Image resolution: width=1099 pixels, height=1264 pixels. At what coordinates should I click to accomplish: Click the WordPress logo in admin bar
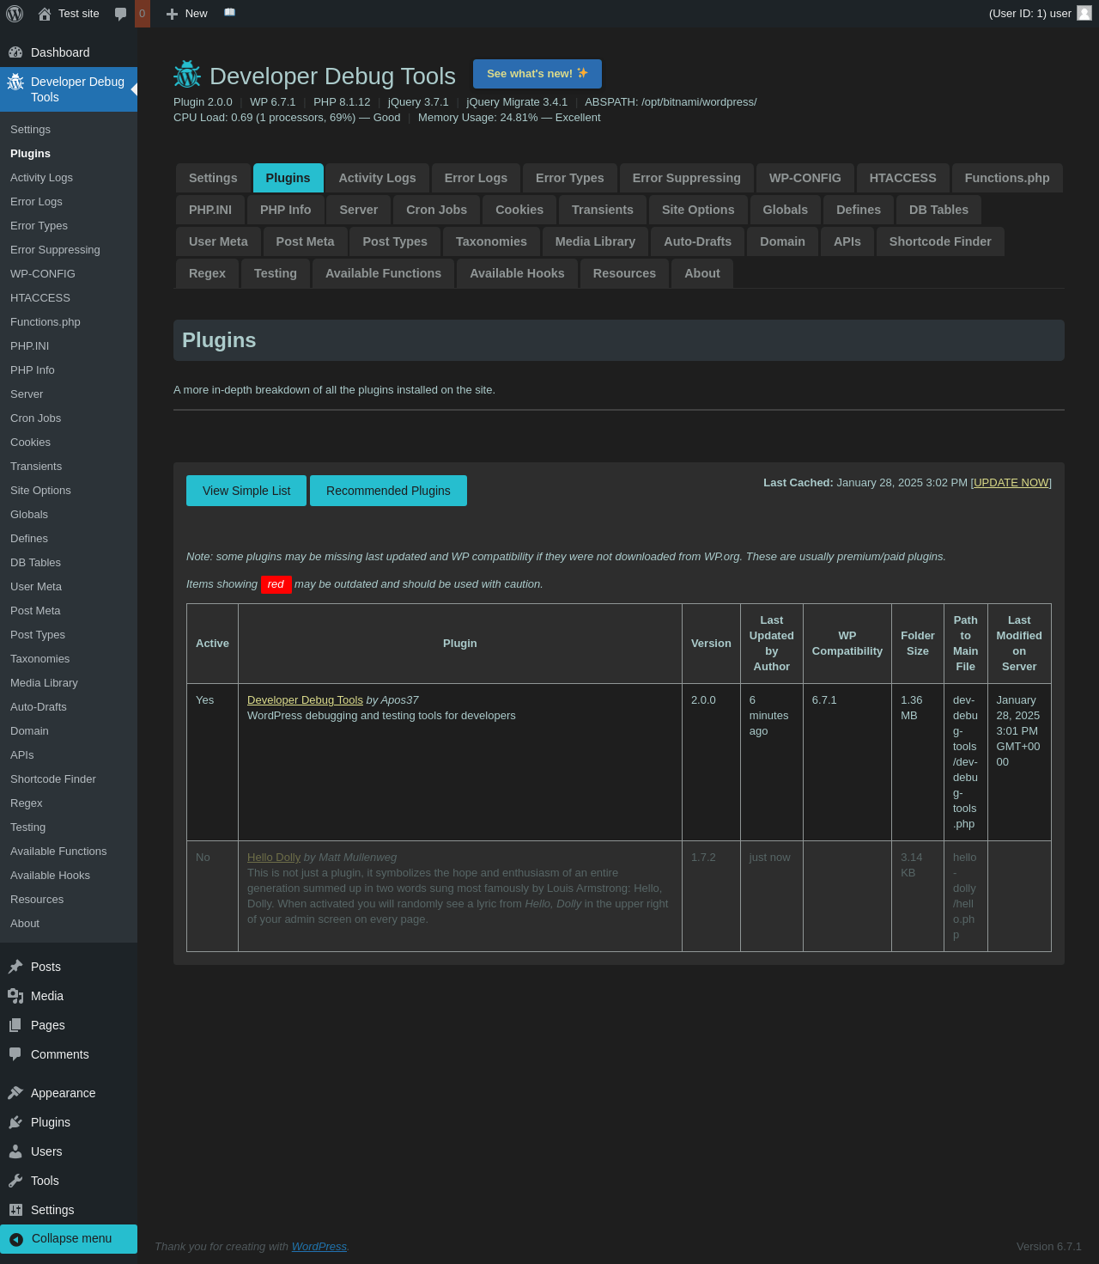point(15,14)
